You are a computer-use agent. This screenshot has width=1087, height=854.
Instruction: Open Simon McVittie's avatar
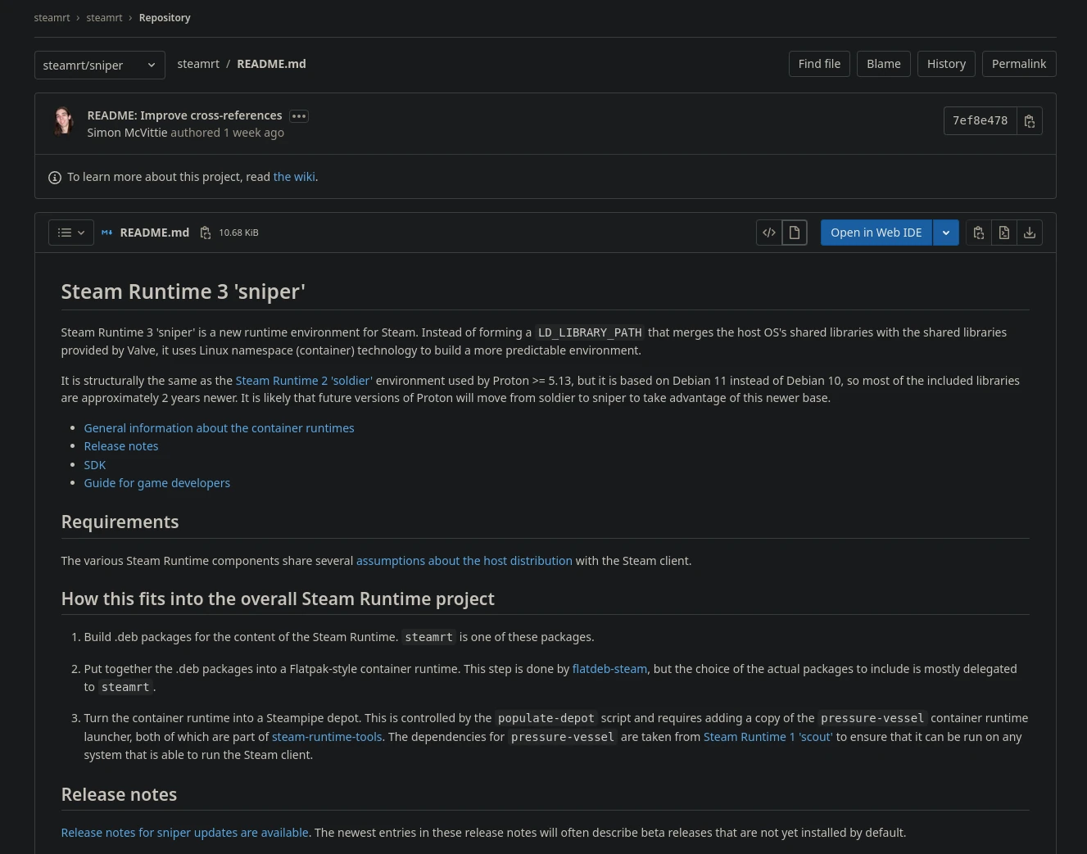[63, 121]
